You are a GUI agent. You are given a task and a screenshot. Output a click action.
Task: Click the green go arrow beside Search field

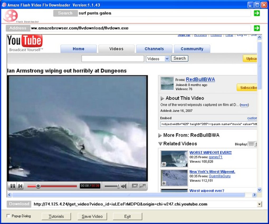tap(257, 13)
